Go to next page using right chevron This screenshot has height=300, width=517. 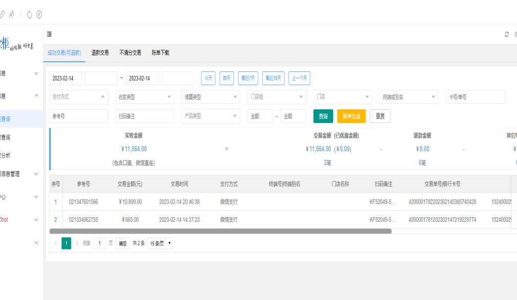click(x=77, y=243)
